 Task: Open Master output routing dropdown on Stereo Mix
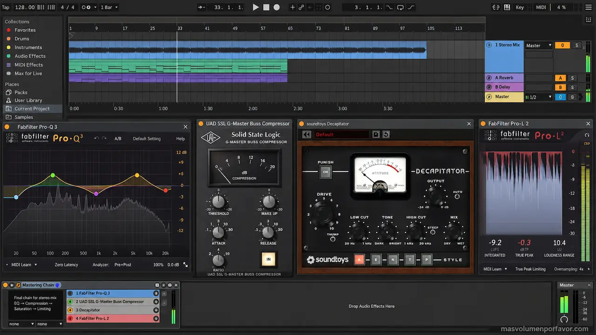(539, 45)
